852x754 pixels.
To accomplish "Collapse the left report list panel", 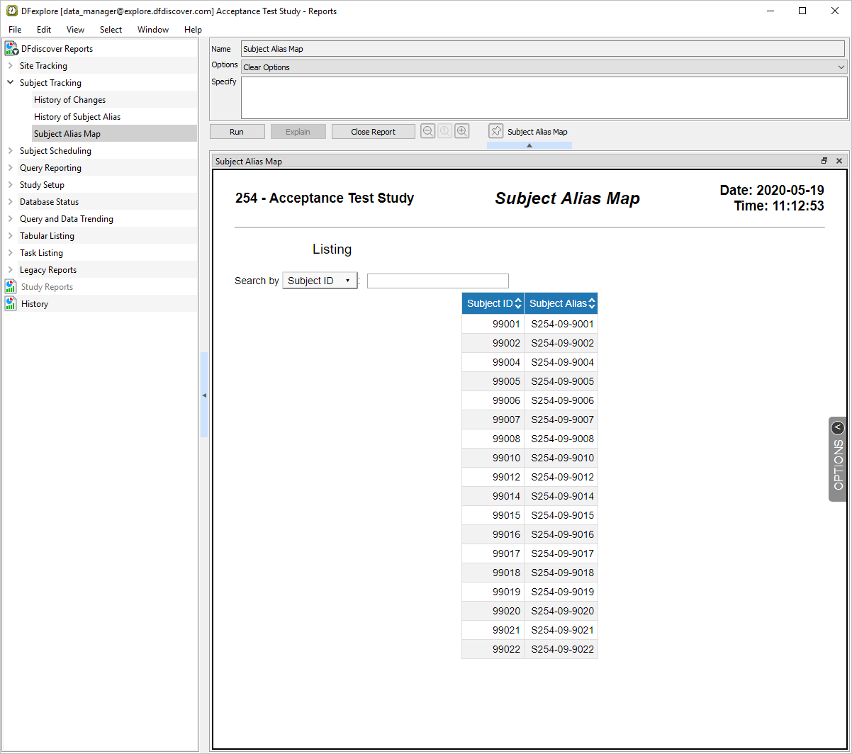I will click(x=204, y=395).
